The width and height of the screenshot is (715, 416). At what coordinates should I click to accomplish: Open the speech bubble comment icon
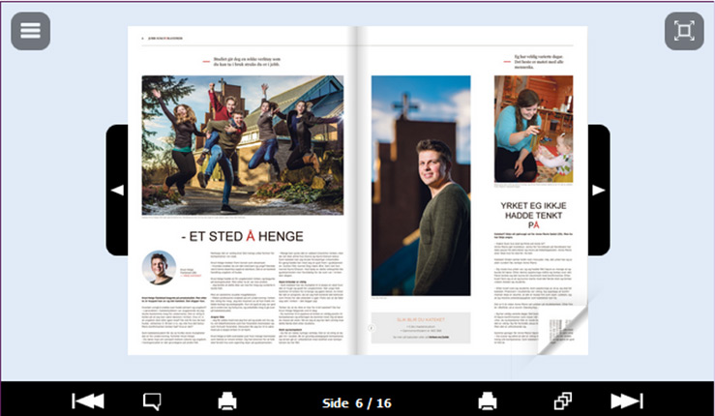152,401
